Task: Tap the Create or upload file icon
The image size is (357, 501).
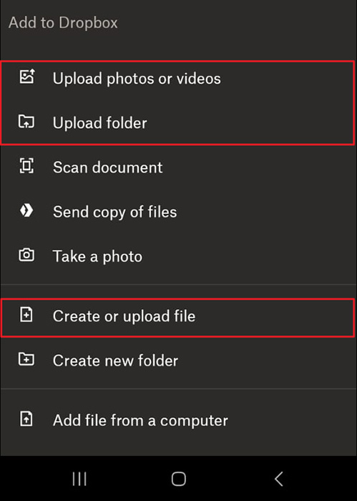Action: (26, 315)
